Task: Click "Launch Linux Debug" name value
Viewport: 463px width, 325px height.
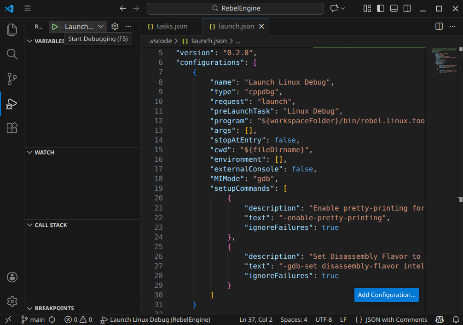Action: pyautogui.click(x=287, y=82)
